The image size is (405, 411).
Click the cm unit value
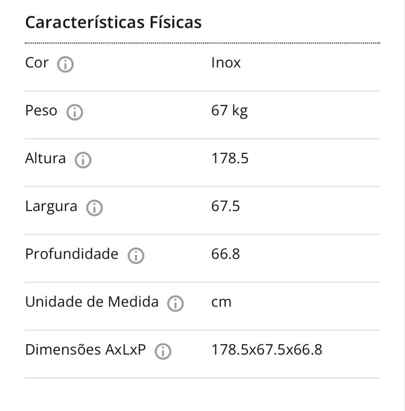click(x=221, y=302)
